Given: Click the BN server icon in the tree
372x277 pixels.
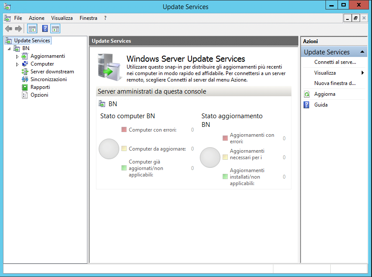Looking at the screenshot, I should (x=17, y=48).
